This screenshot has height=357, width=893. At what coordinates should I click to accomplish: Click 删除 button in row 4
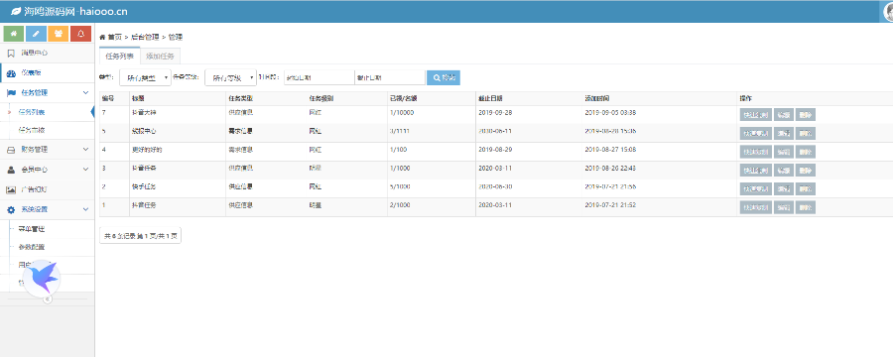pos(806,152)
